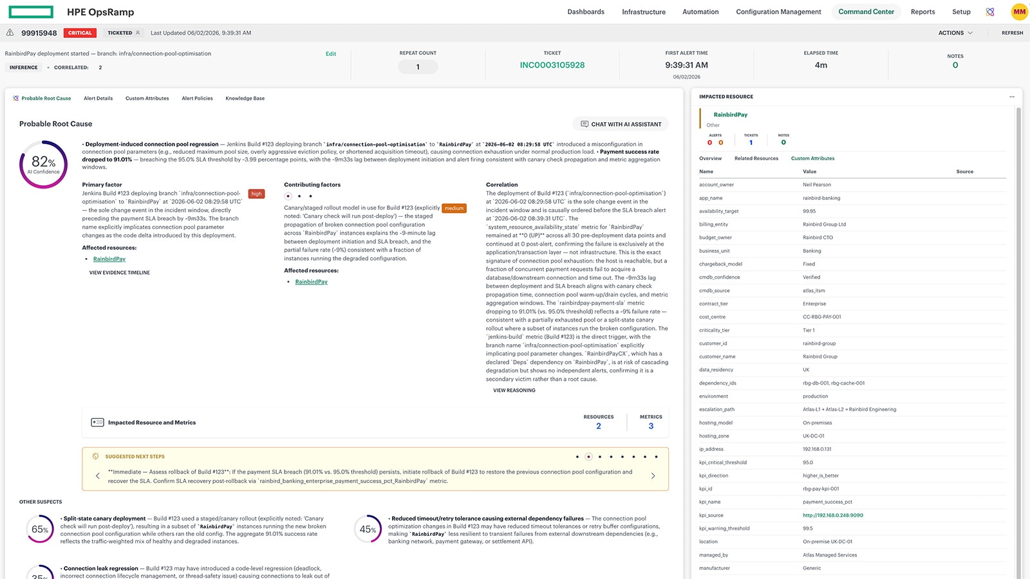Click the high severity badge on primary factor

click(x=257, y=194)
